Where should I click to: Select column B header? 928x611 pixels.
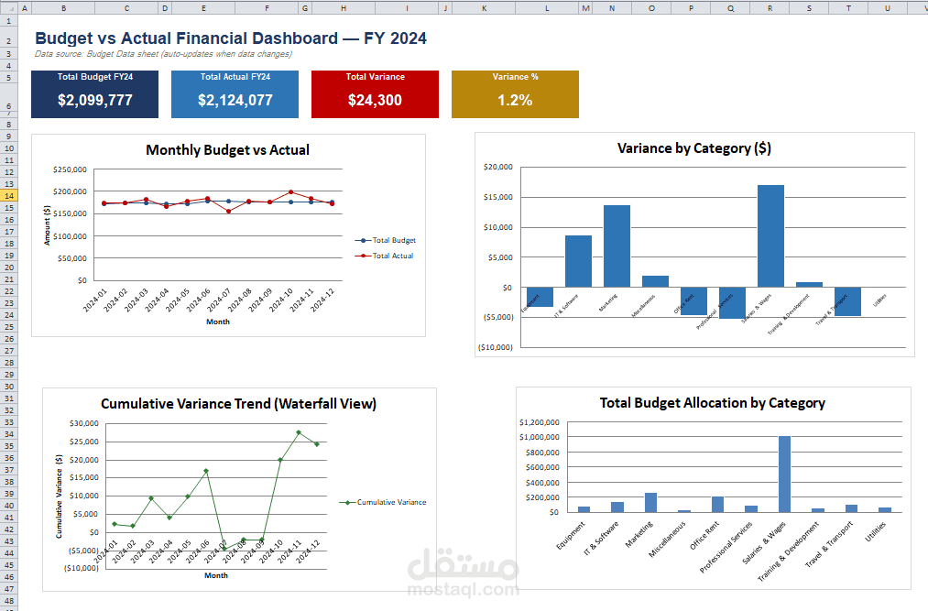click(63, 7)
